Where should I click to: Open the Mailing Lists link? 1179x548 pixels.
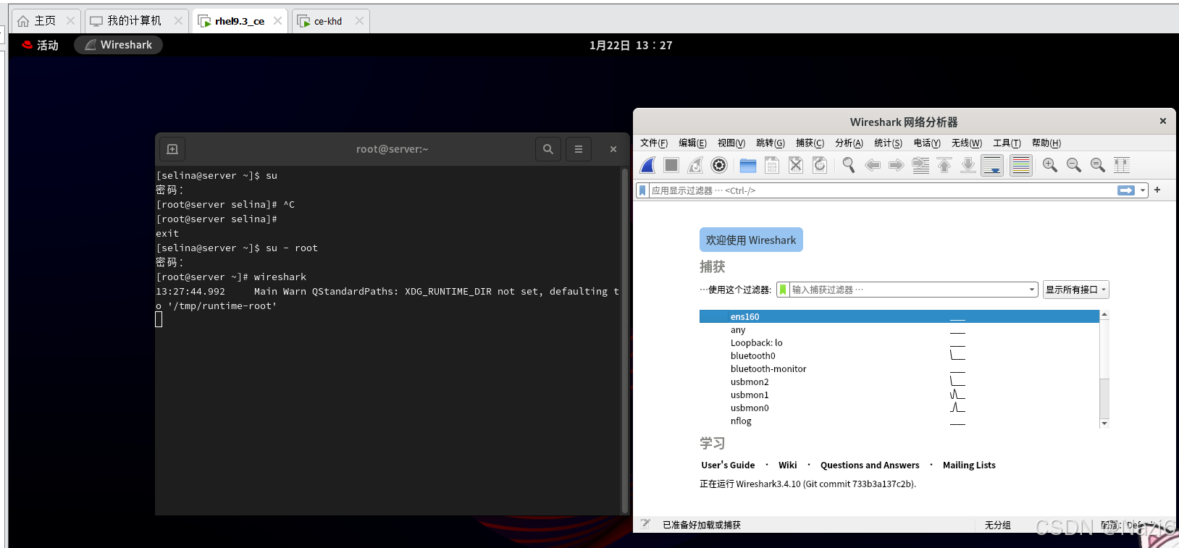click(x=969, y=465)
